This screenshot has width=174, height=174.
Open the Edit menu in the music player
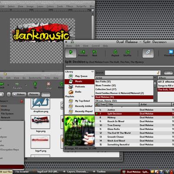pos(77,46)
